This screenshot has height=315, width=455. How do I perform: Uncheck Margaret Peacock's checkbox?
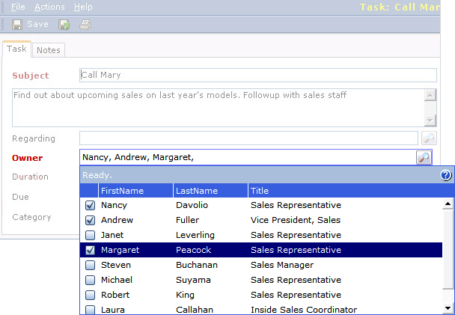tap(90, 251)
